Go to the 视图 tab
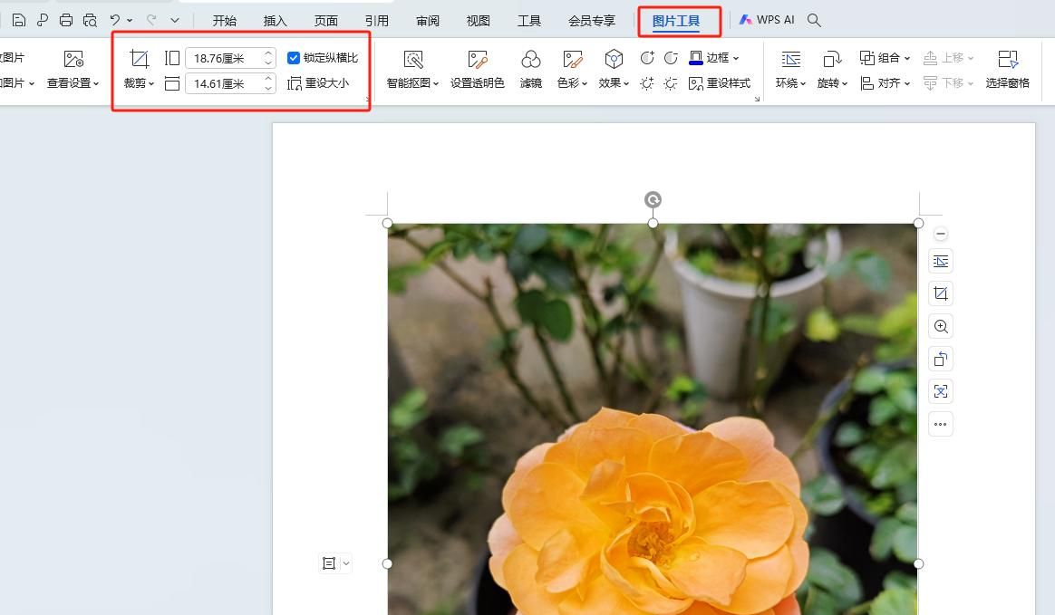The height and width of the screenshot is (615, 1055). (x=479, y=20)
